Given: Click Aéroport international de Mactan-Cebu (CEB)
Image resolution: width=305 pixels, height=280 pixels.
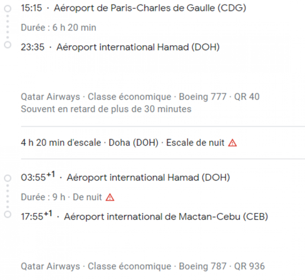Looking at the screenshot, I should 166,217.
